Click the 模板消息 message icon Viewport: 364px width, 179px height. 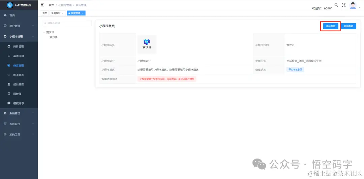tap(9, 103)
